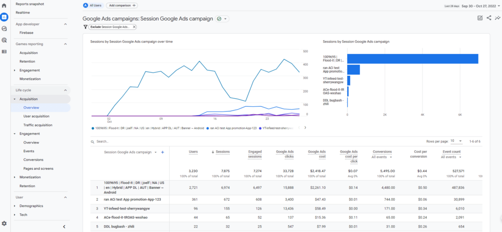Sort by Google Ads cost column

click(x=317, y=154)
